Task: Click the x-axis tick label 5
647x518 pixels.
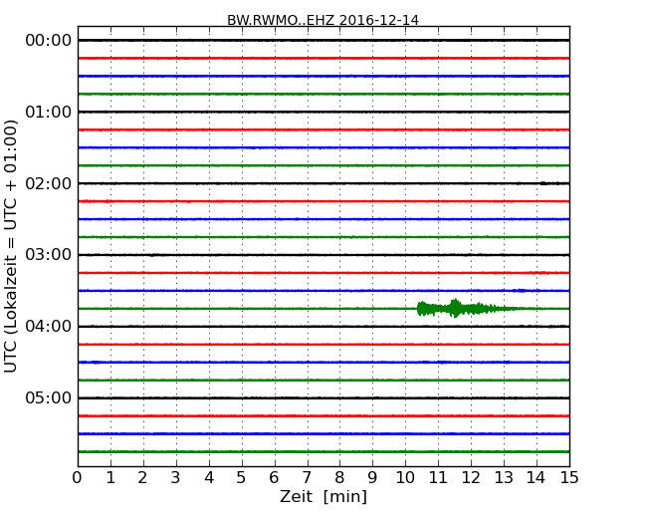Action: point(242,478)
